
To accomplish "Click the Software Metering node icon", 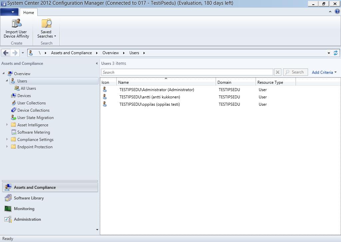I will pos(13,132).
